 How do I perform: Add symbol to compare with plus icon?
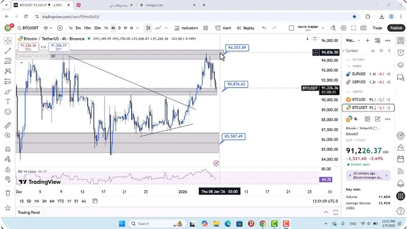60,28
